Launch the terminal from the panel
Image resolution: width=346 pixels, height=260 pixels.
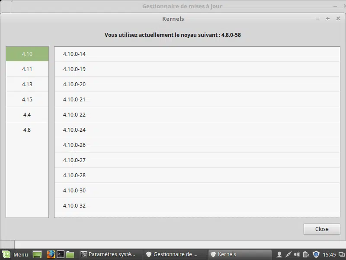click(x=60, y=254)
